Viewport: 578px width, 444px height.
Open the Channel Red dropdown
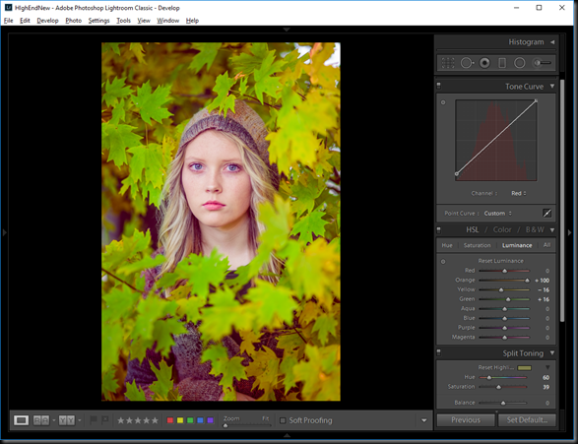pyautogui.click(x=519, y=193)
